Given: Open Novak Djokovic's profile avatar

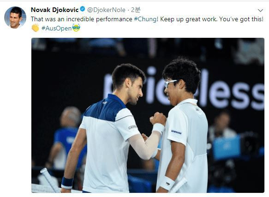Looking at the screenshot, I should [x=15, y=18].
